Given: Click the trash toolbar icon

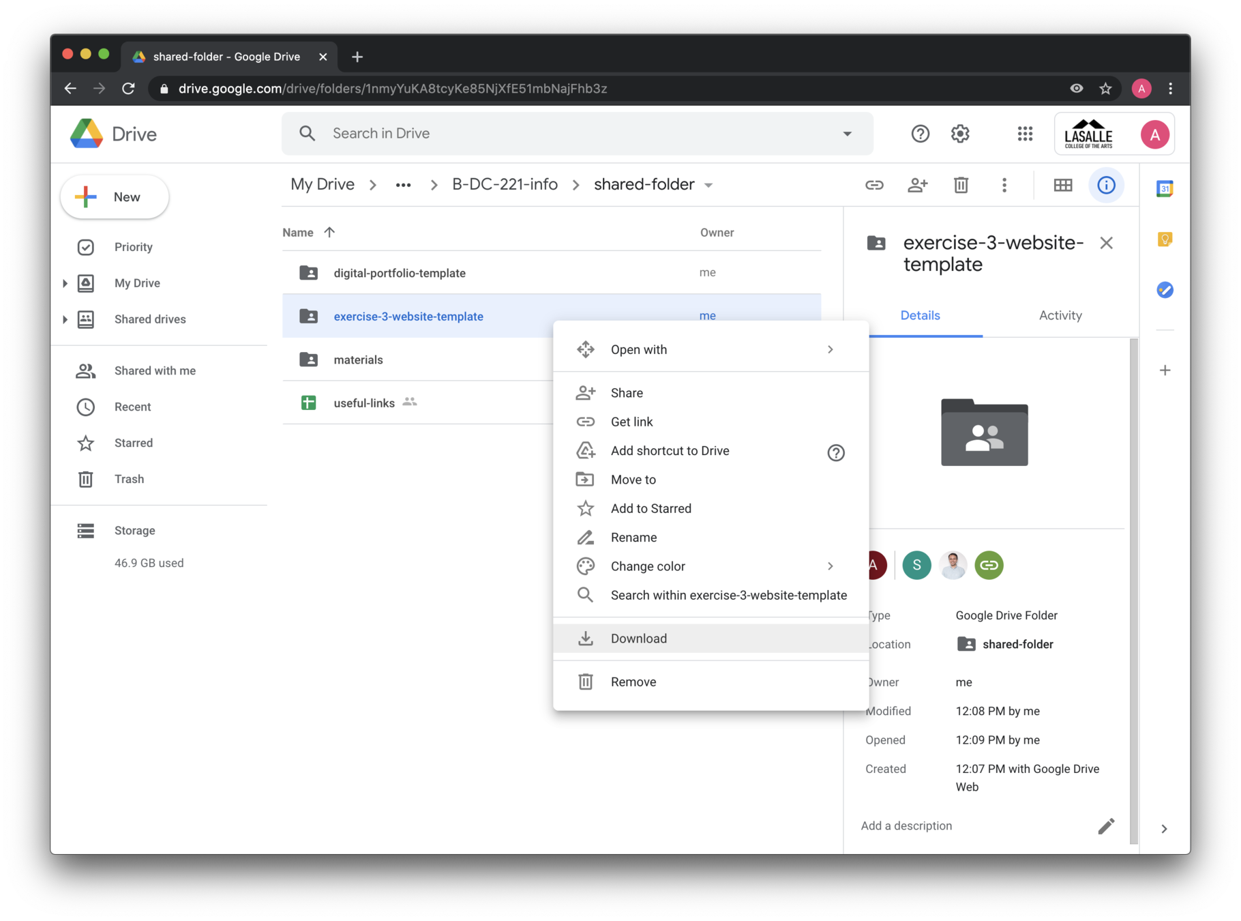Looking at the screenshot, I should [961, 185].
